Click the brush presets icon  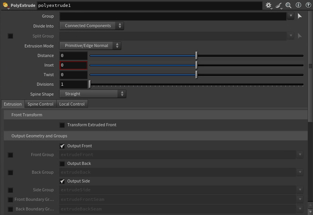point(279,5)
